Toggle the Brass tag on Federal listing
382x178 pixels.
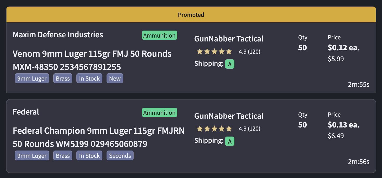click(x=63, y=155)
